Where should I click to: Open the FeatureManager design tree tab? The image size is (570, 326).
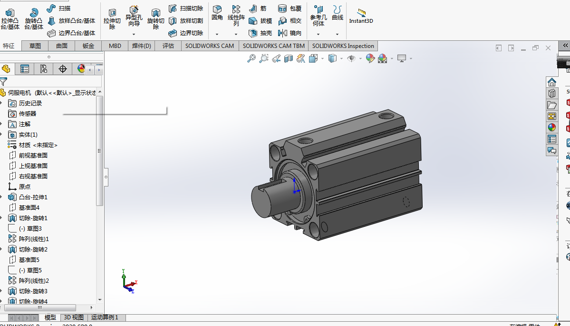(6, 69)
